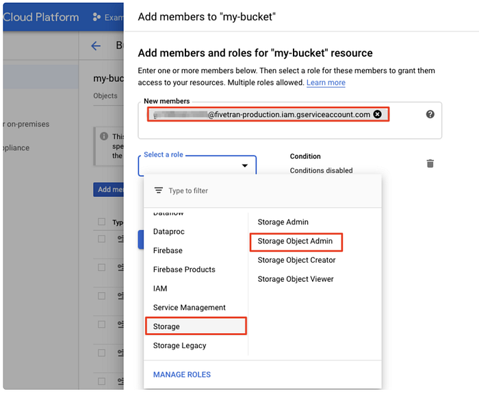Click the Conditions disabled text

(321, 170)
